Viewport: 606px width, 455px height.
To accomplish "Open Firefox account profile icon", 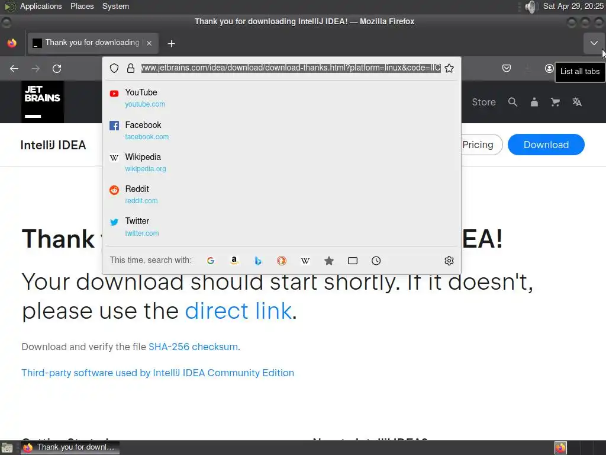I will 549,69.
